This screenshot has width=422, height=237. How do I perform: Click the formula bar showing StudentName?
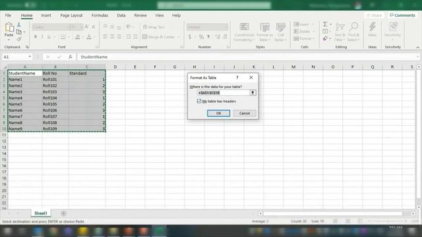(x=248, y=57)
